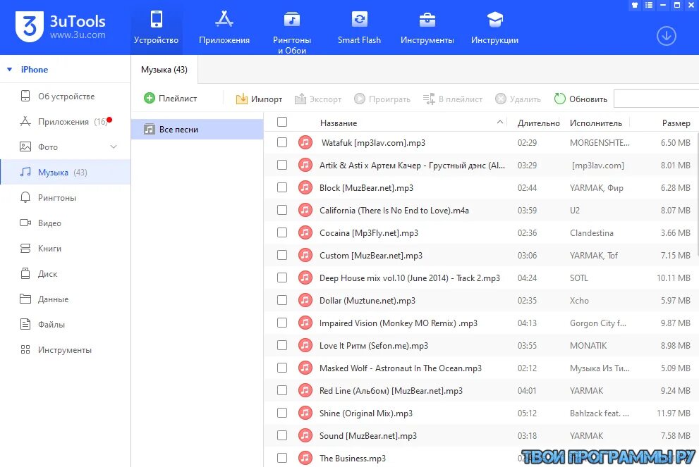
Task: Open sidebar Приложения (16) item
Action: [x=66, y=122]
